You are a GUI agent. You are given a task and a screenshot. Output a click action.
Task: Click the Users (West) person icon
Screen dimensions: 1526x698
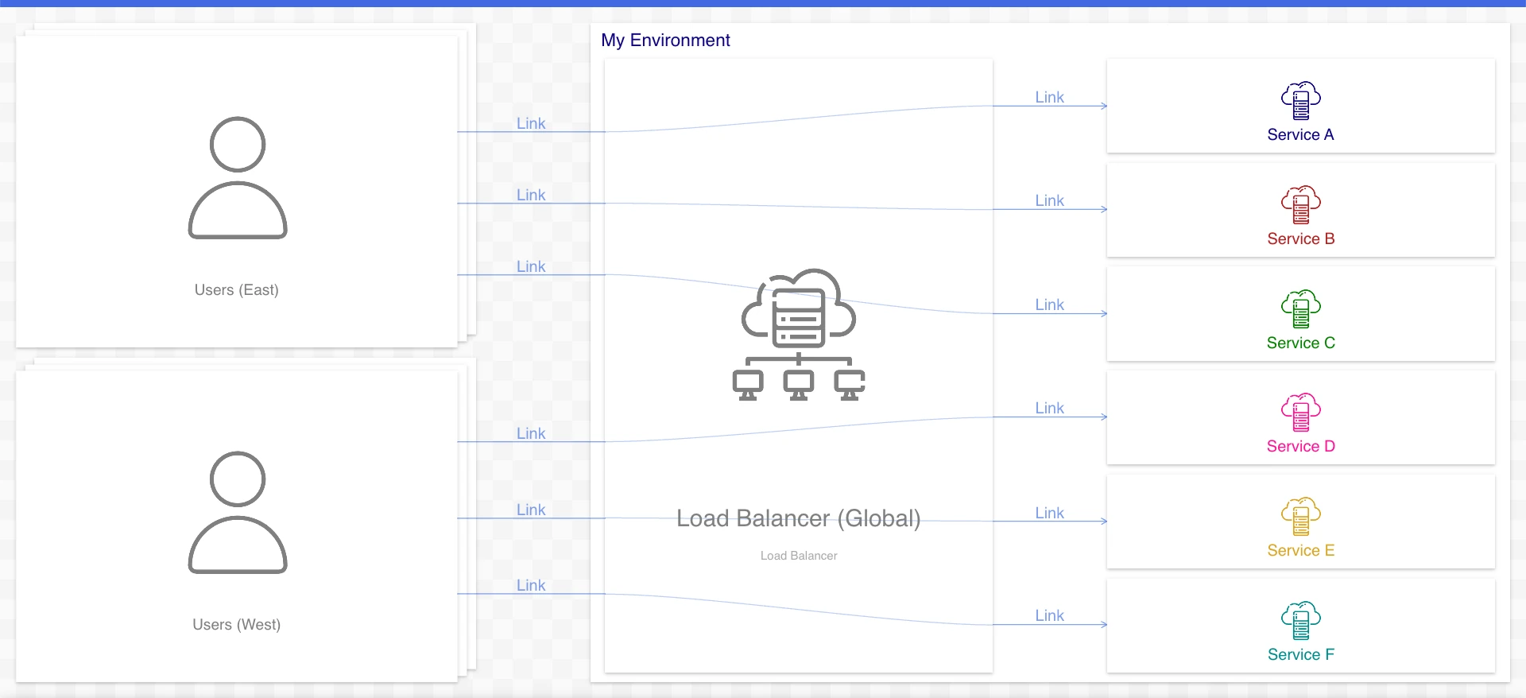tap(237, 513)
